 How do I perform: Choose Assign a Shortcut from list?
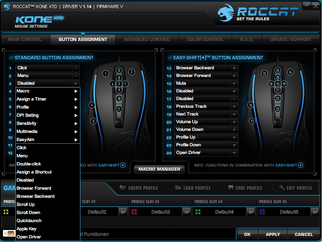[x=48, y=172]
